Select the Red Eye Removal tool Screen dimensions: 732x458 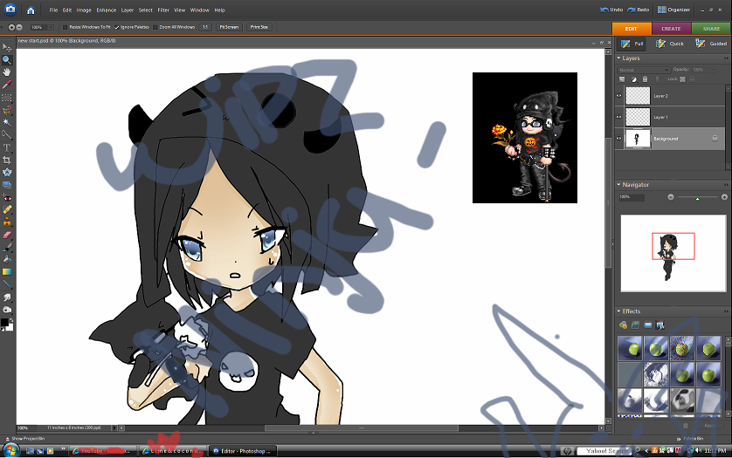click(7, 198)
